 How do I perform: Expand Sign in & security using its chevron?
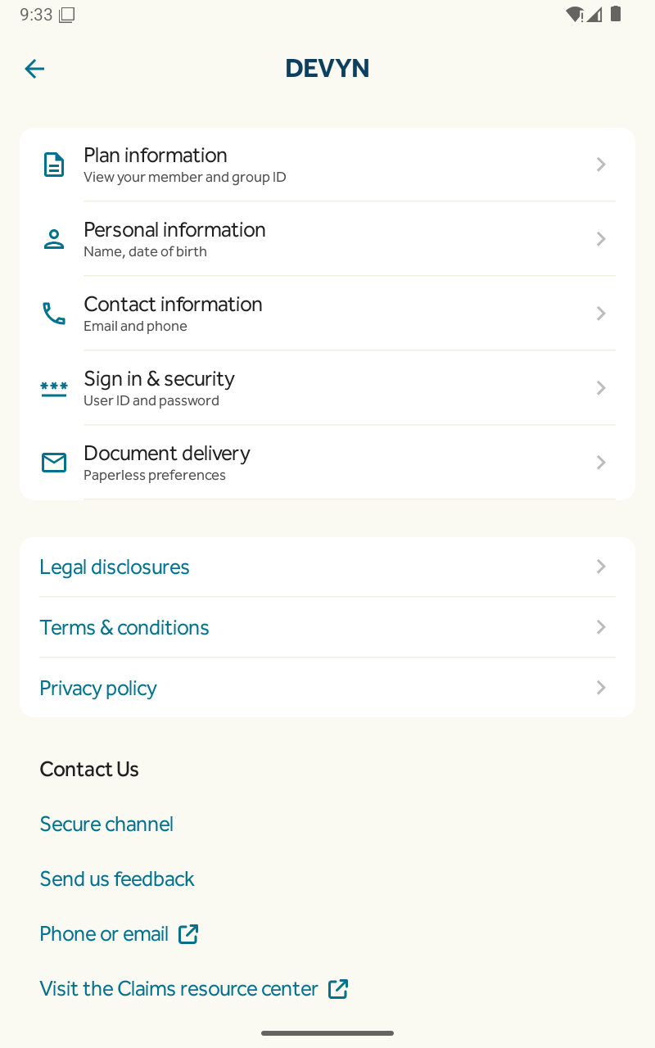click(601, 388)
